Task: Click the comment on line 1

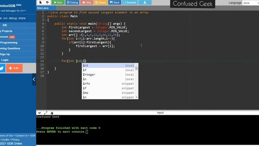Action: [x=98, y=13]
